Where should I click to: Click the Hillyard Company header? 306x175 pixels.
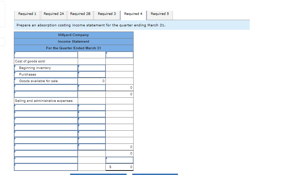coord(74,35)
